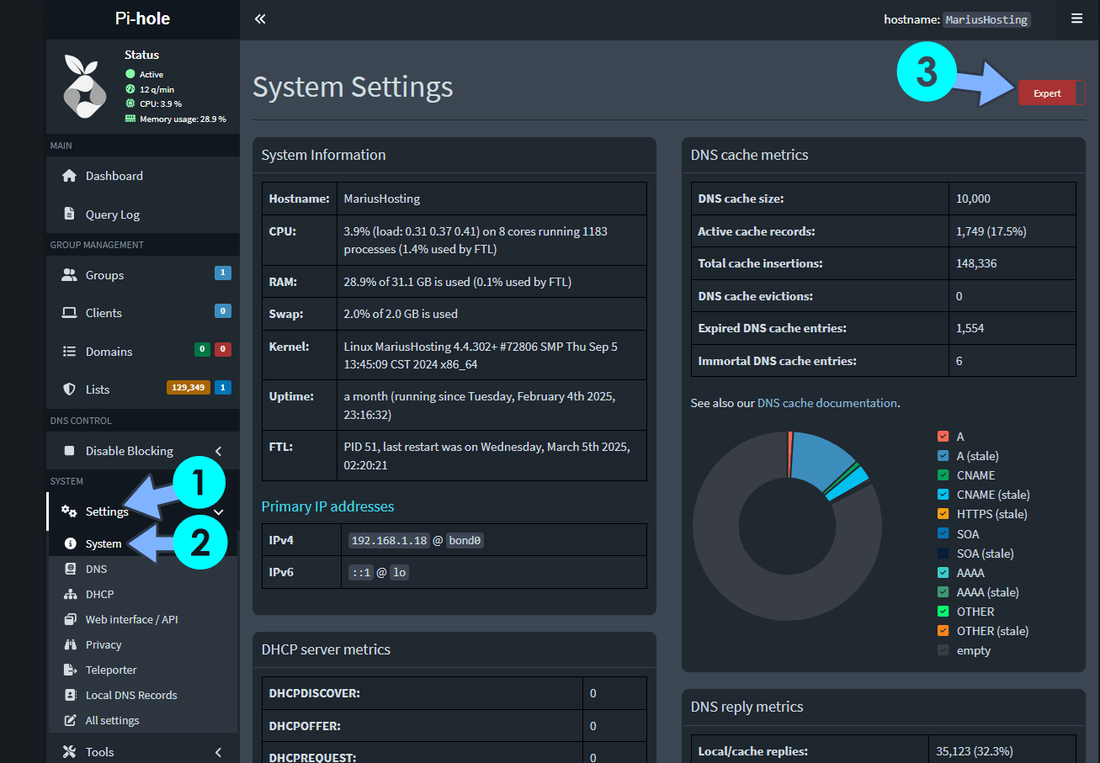The width and height of the screenshot is (1100, 763).
Task: Click the MariusHosting hostname label in header
Action: pos(986,19)
